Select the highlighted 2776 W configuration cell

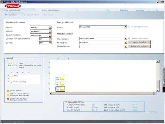pos(60,89)
